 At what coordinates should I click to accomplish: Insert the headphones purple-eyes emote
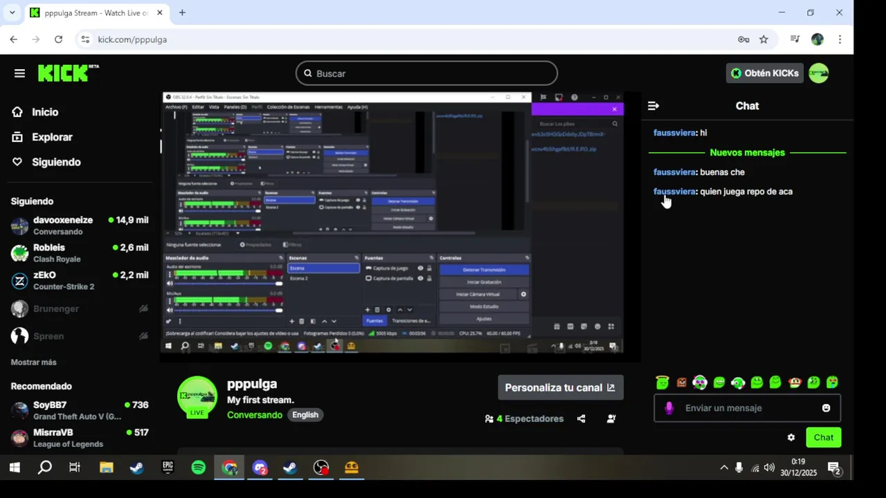coord(700,382)
